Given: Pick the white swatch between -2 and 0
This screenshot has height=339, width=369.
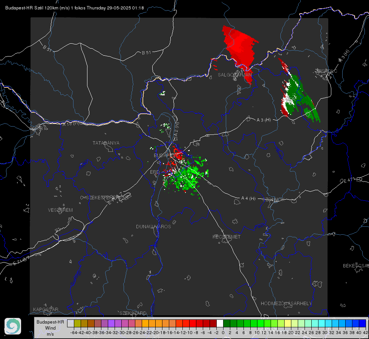Looking at the screenshot, I should click(x=220, y=323).
